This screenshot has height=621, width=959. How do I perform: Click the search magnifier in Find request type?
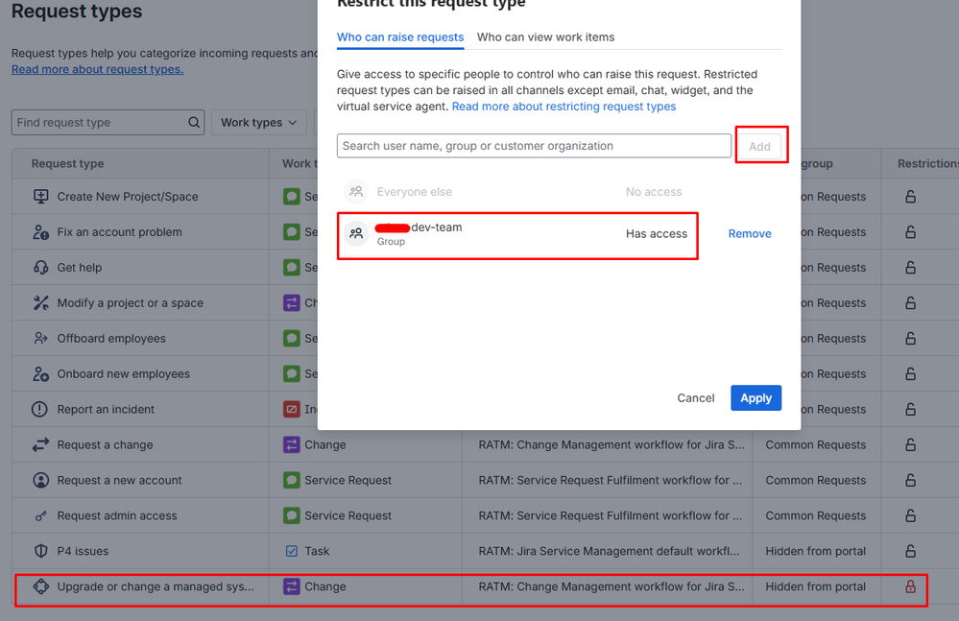pyautogui.click(x=194, y=122)
